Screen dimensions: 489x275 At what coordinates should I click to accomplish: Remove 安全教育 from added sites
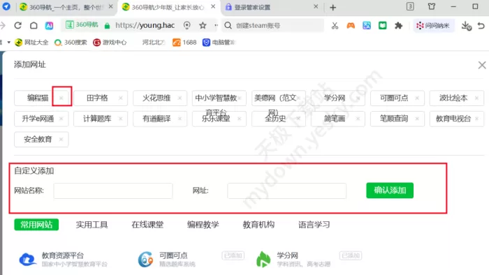[61, 139]
